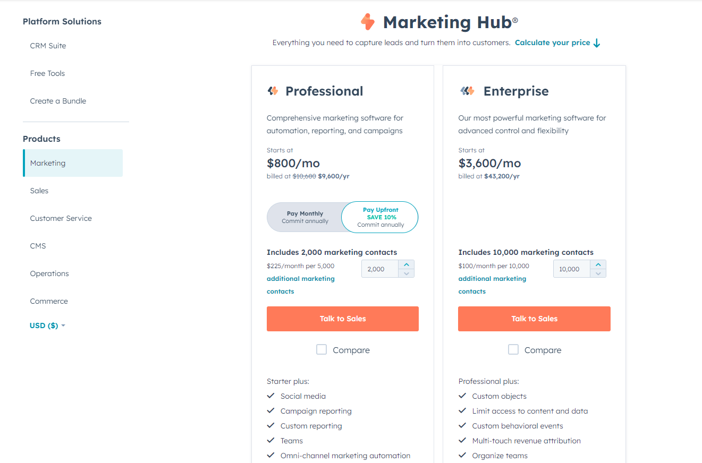Check the Compare box under Professional
Viewport: 702px width, 463px height.
(x=322, y=349)
